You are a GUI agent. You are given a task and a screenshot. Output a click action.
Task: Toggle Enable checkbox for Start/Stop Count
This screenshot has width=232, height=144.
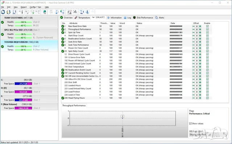tap(207, 36)
